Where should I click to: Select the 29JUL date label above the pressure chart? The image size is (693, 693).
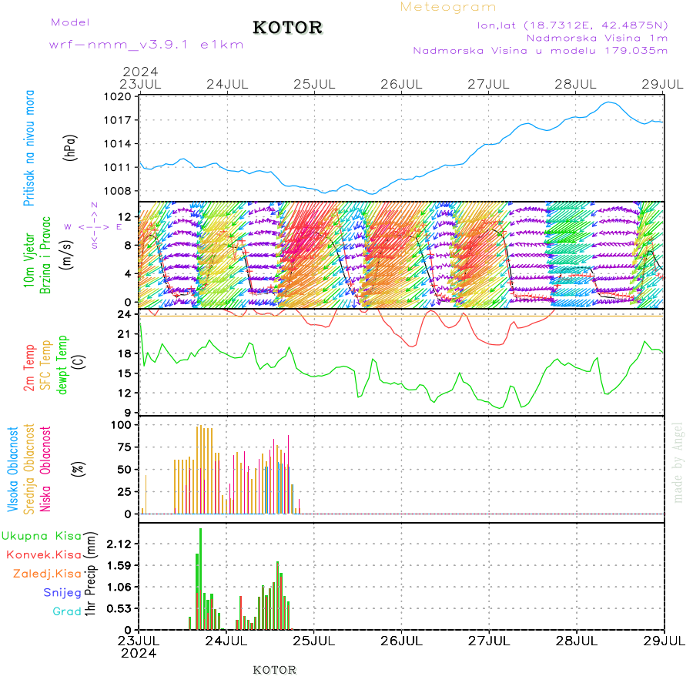(662, 84)
